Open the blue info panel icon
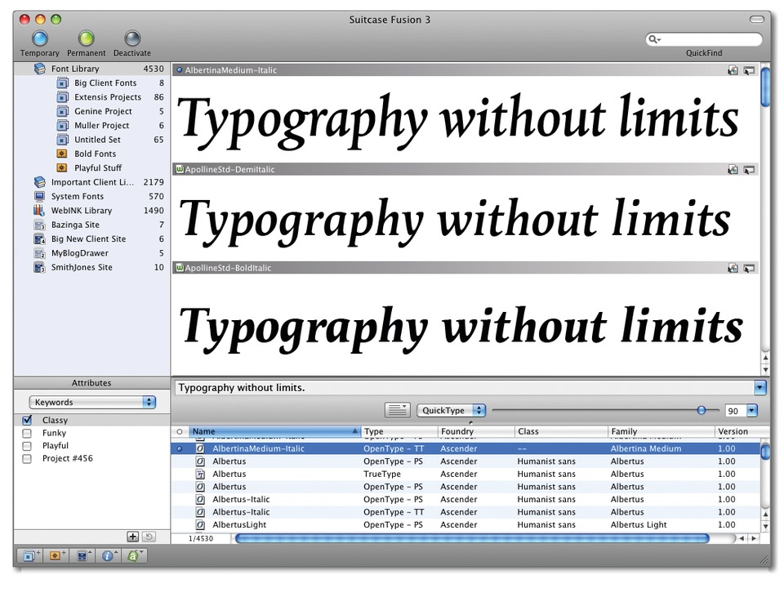The image size is (784, 597). tap(108, 555)
